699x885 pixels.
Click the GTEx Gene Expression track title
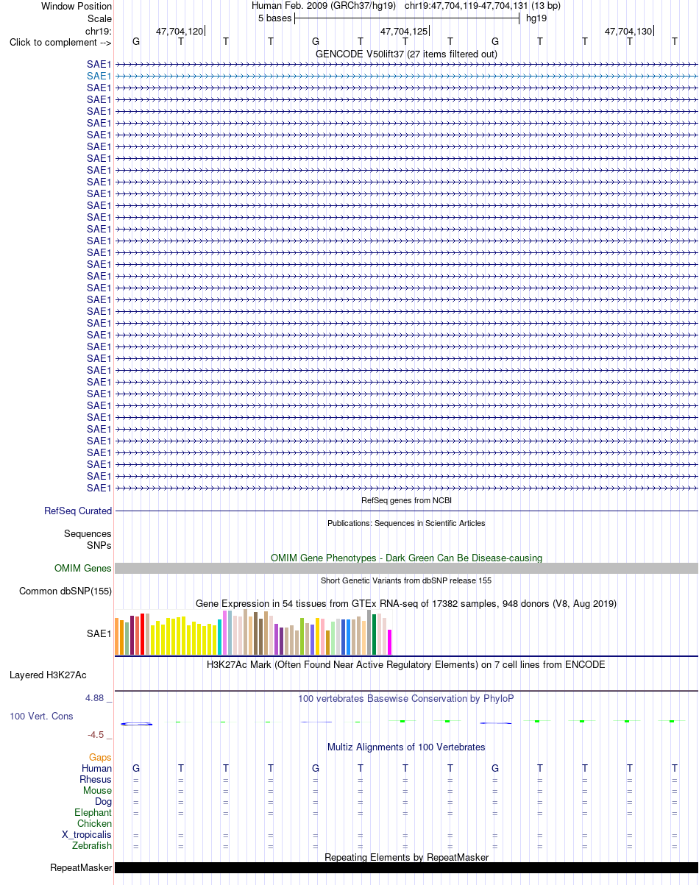[406, 603]
